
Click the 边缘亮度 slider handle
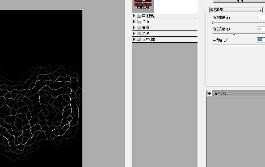(234, 34)
